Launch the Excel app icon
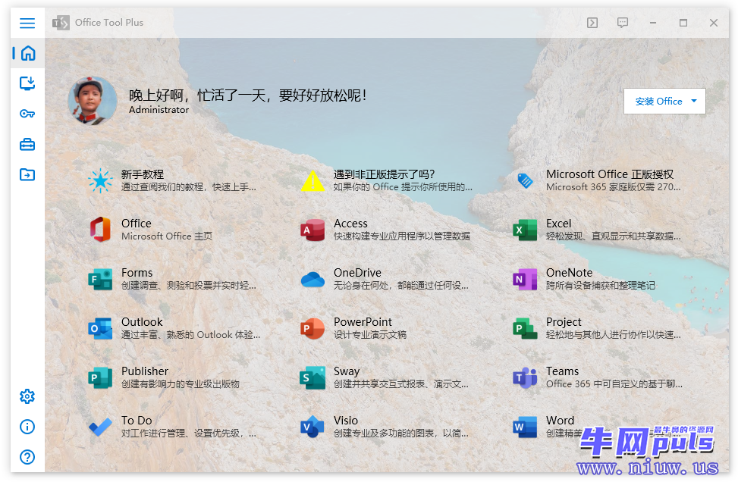This screenshot has width=738, height=482. 525,230
